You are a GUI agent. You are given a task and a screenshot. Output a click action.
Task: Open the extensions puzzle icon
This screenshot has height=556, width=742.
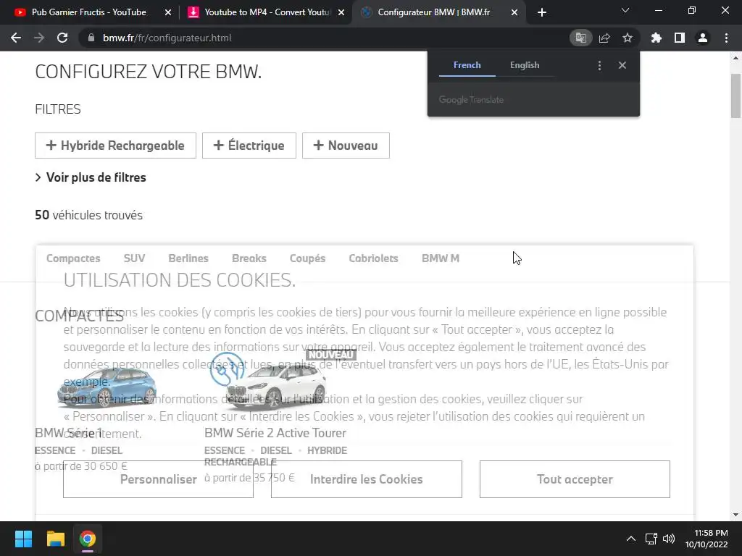coord(656,38)
